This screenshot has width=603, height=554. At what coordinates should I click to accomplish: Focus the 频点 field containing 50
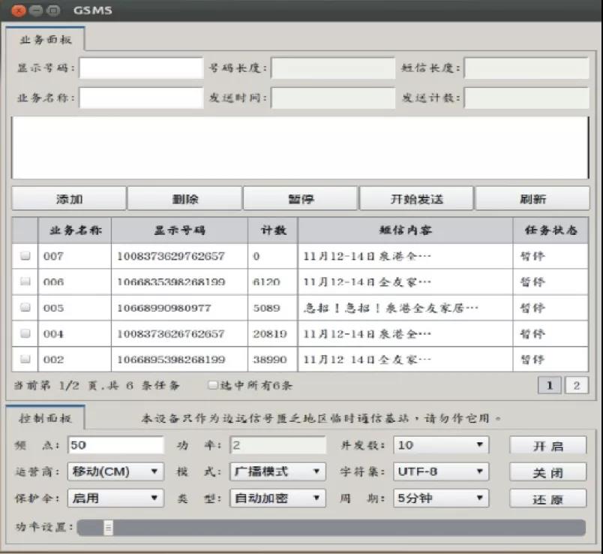click(115, 445)
